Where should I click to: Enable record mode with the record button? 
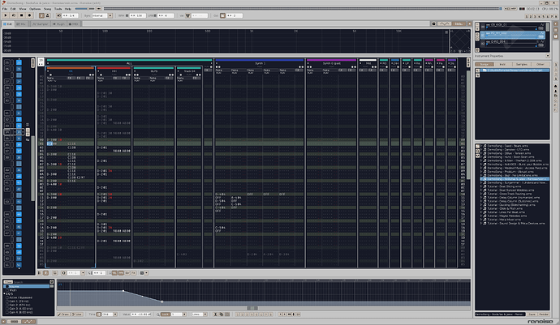click(30, 15)
